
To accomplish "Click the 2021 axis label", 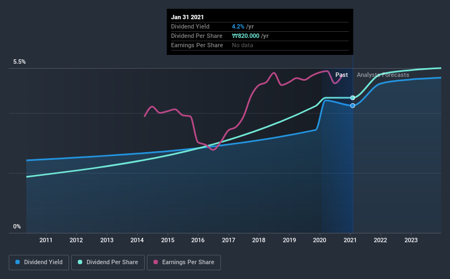I will tap(350, 240).
